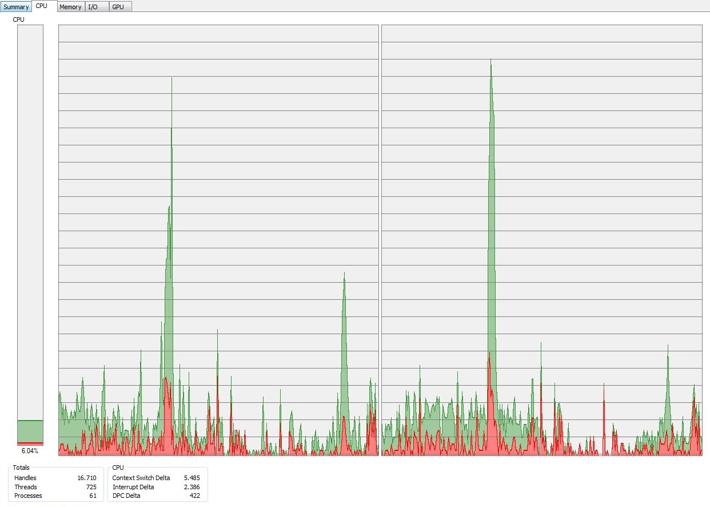Switch to the Summary tab
Image resolution: width=710 pixels, height=507 pixels.
tap(16, 7)
